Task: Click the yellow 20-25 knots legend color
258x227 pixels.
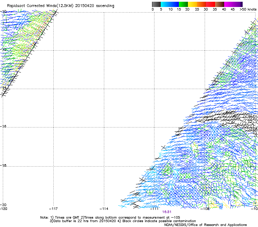Action: 192,4
